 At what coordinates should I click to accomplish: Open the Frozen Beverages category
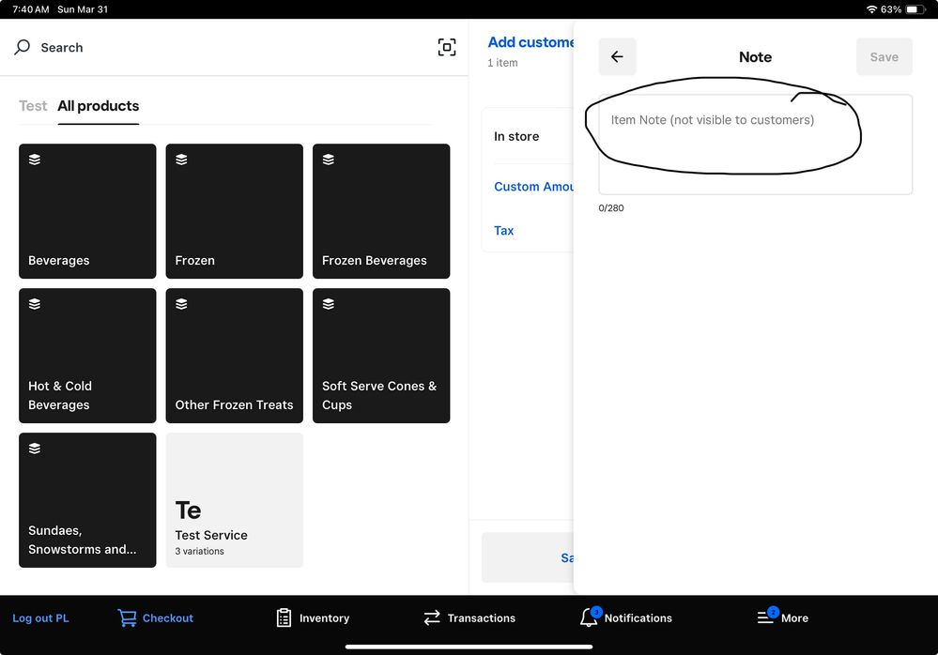380,211
